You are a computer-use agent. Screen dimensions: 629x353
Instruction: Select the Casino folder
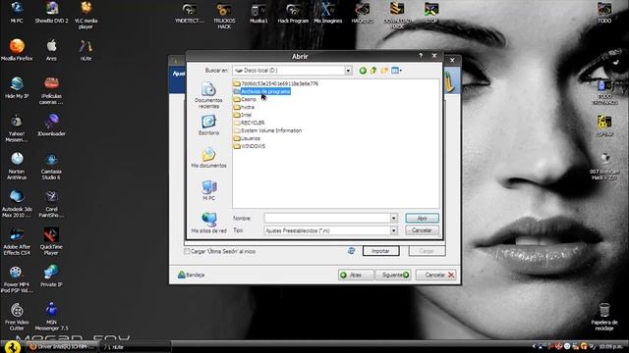tap(245, 99)
